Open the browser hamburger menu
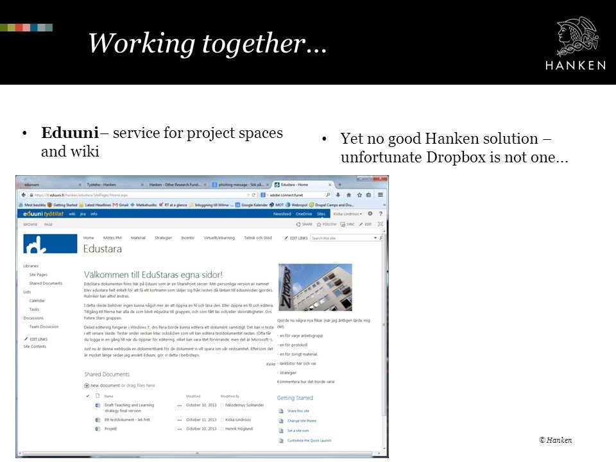 click(x=381, y=195)
